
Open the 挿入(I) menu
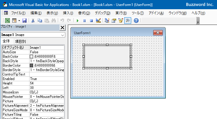tap(68, 13)
